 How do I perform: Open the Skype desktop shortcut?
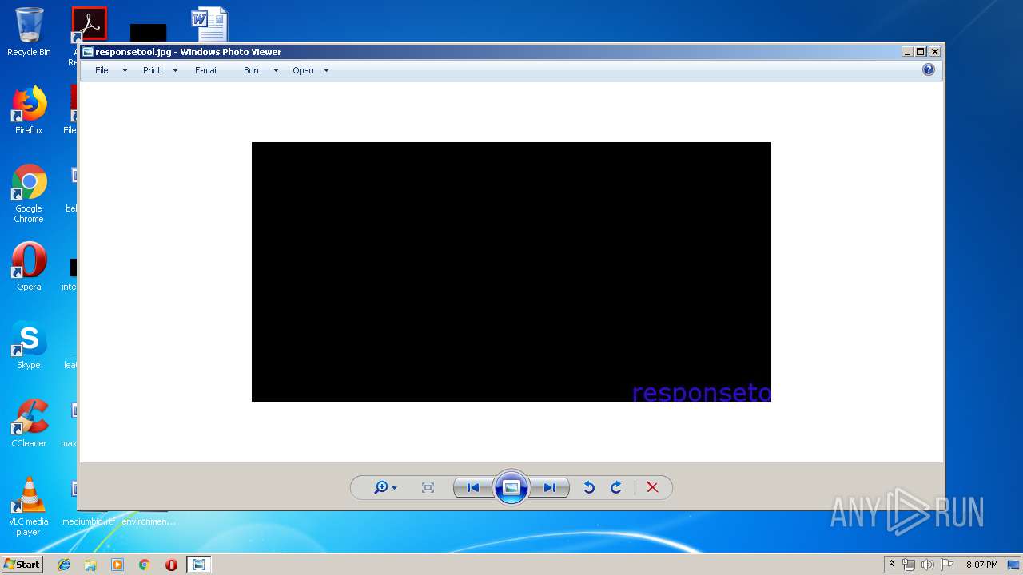(x=29, y=345)
